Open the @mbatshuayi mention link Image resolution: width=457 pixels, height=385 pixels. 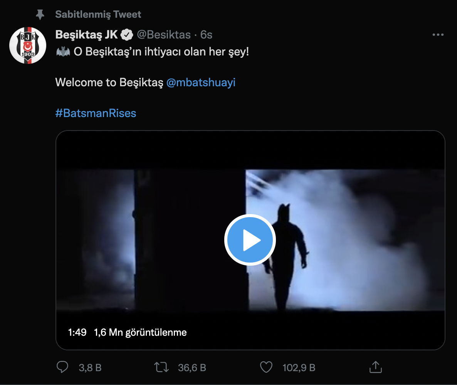pyautogui.click(x=201, y=82)
